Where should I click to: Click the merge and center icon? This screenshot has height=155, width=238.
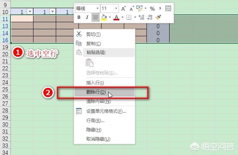(x=168, y=9)
